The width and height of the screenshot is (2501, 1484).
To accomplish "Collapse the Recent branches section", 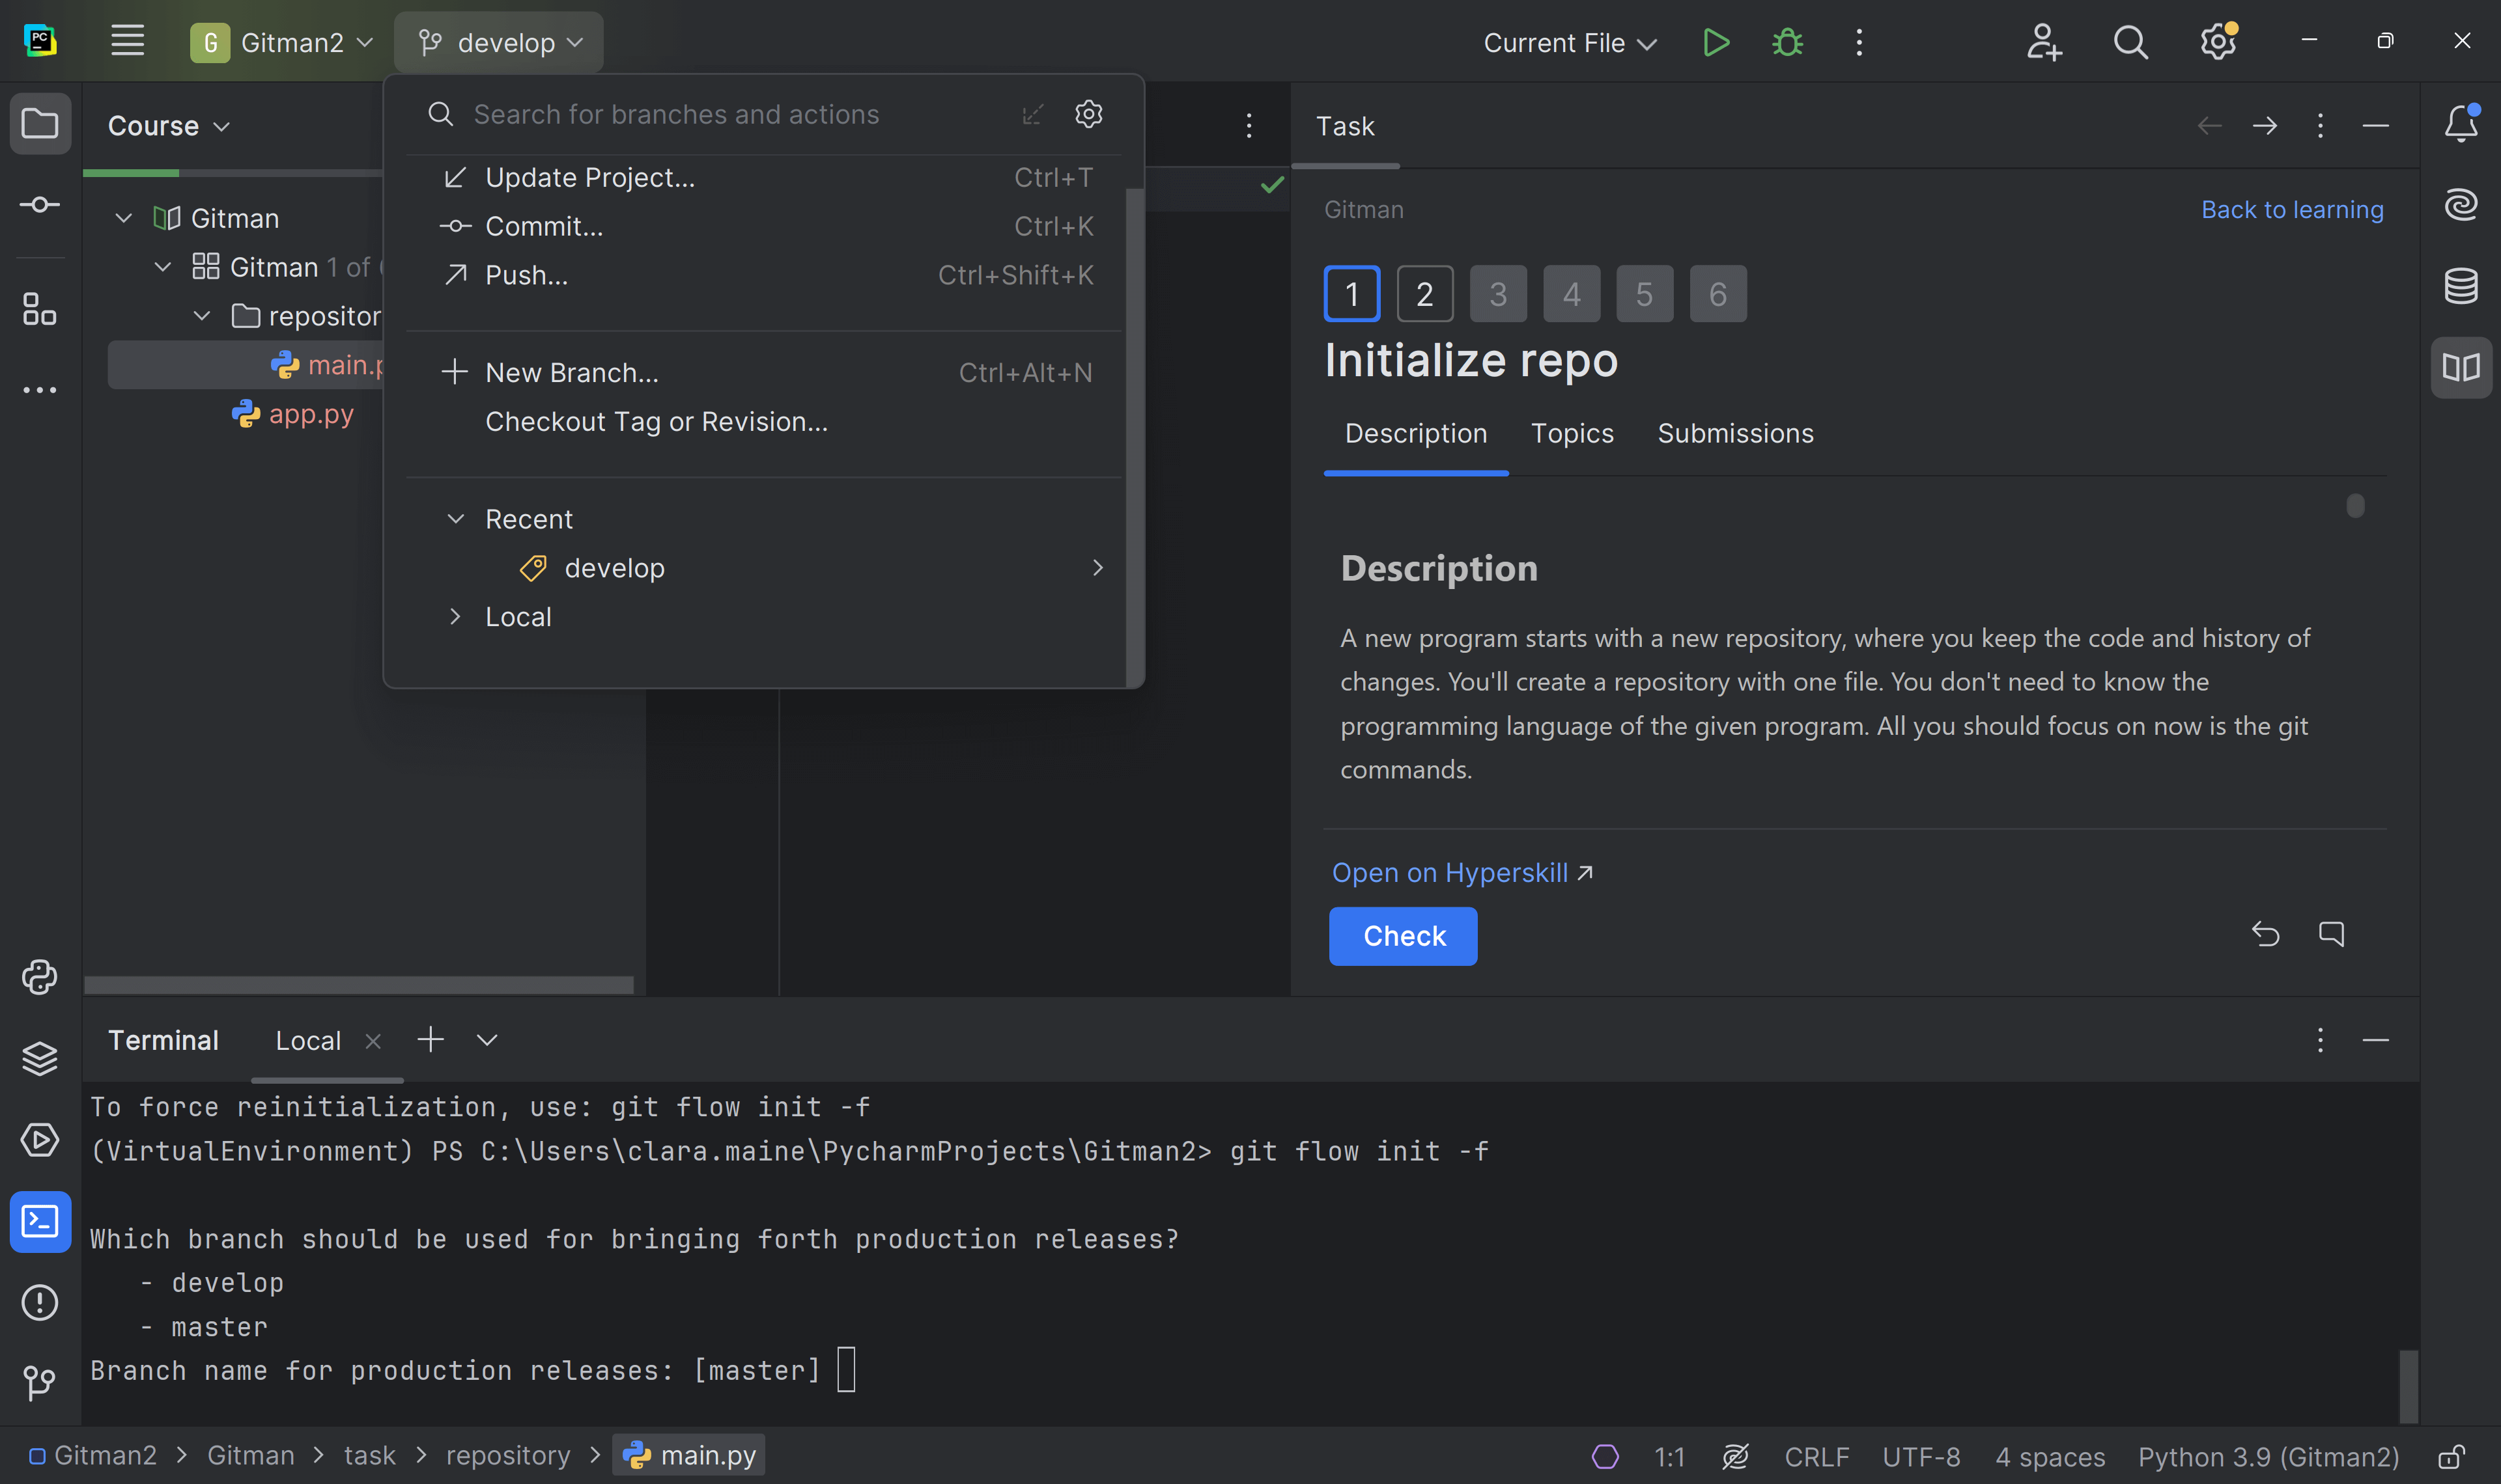I will [457, 518].
